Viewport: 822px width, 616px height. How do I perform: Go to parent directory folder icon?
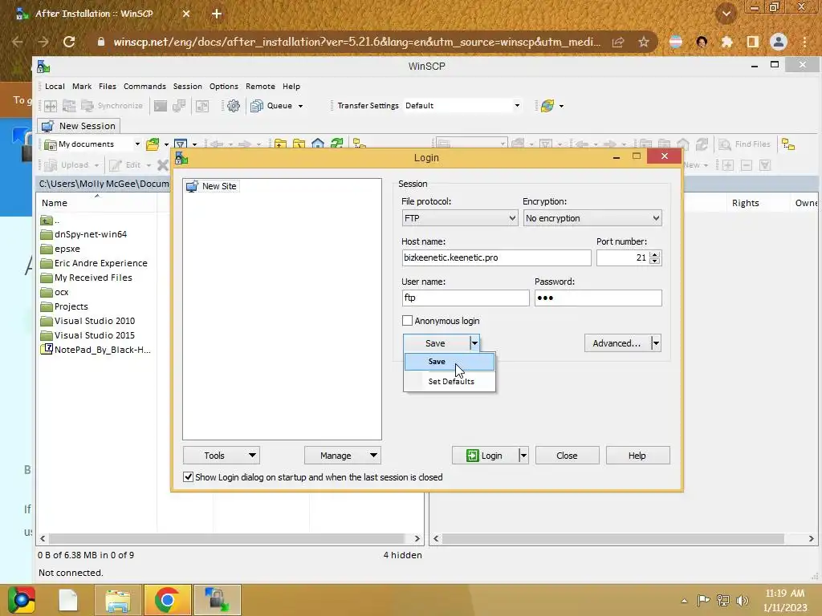[280, 144]
